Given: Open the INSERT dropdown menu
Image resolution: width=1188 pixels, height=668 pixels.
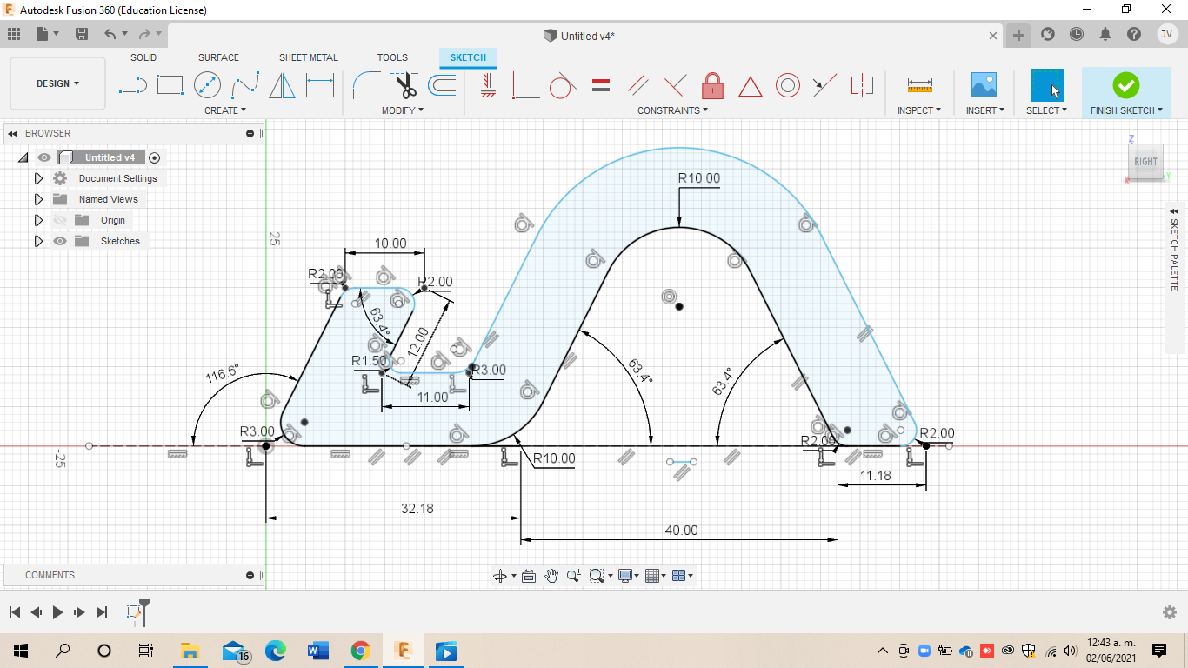Looking at the screenshot, I should 985,110.
